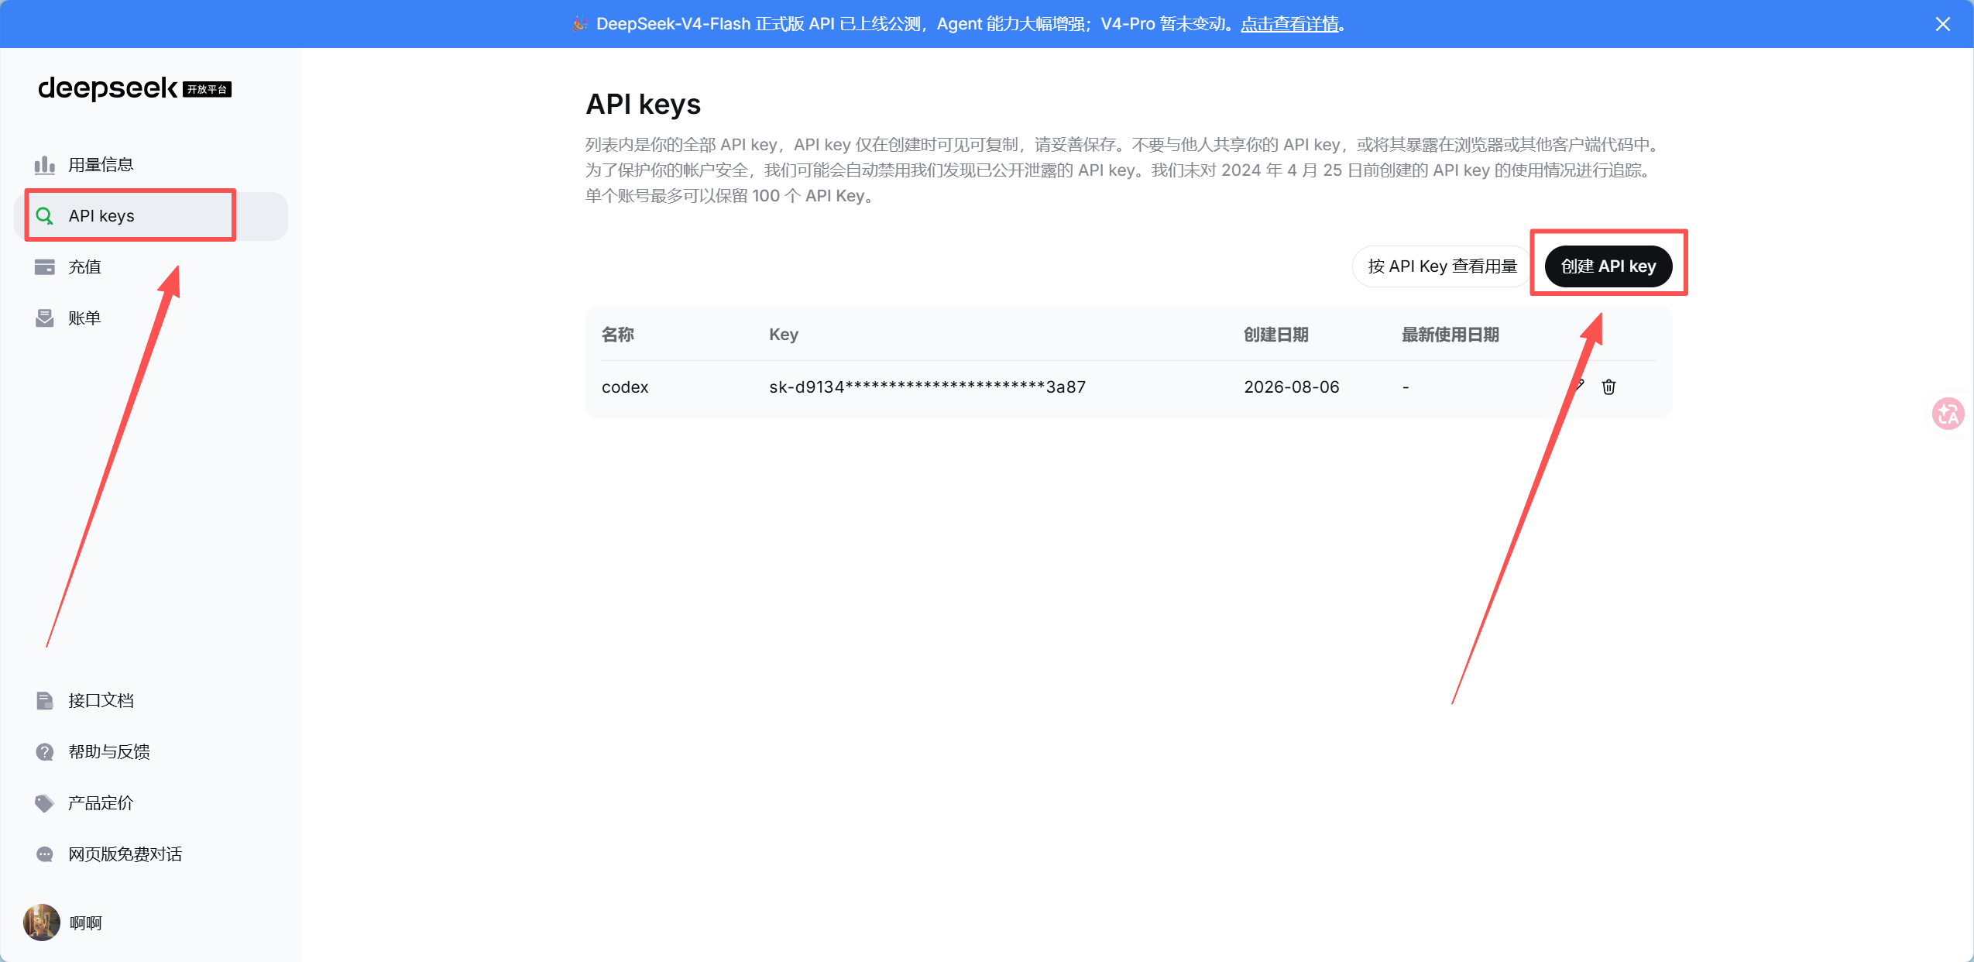Select API keys in the sidebar
1974x962 pixels.
click(151, 216)
